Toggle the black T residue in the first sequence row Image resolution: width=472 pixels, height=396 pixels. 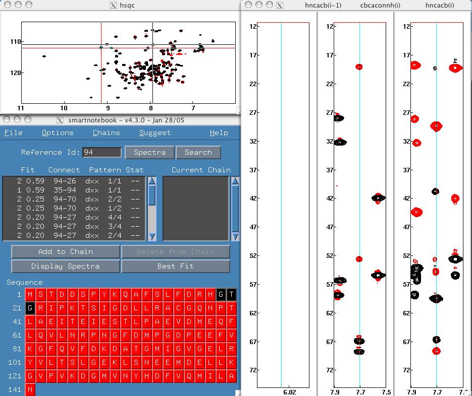[231, 294]
